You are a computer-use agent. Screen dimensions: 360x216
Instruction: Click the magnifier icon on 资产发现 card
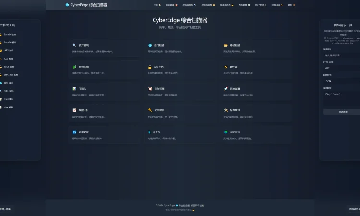[74, 45]
